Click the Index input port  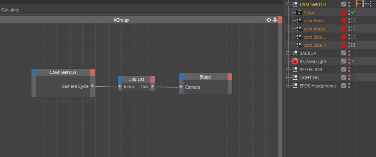(120, 87)
